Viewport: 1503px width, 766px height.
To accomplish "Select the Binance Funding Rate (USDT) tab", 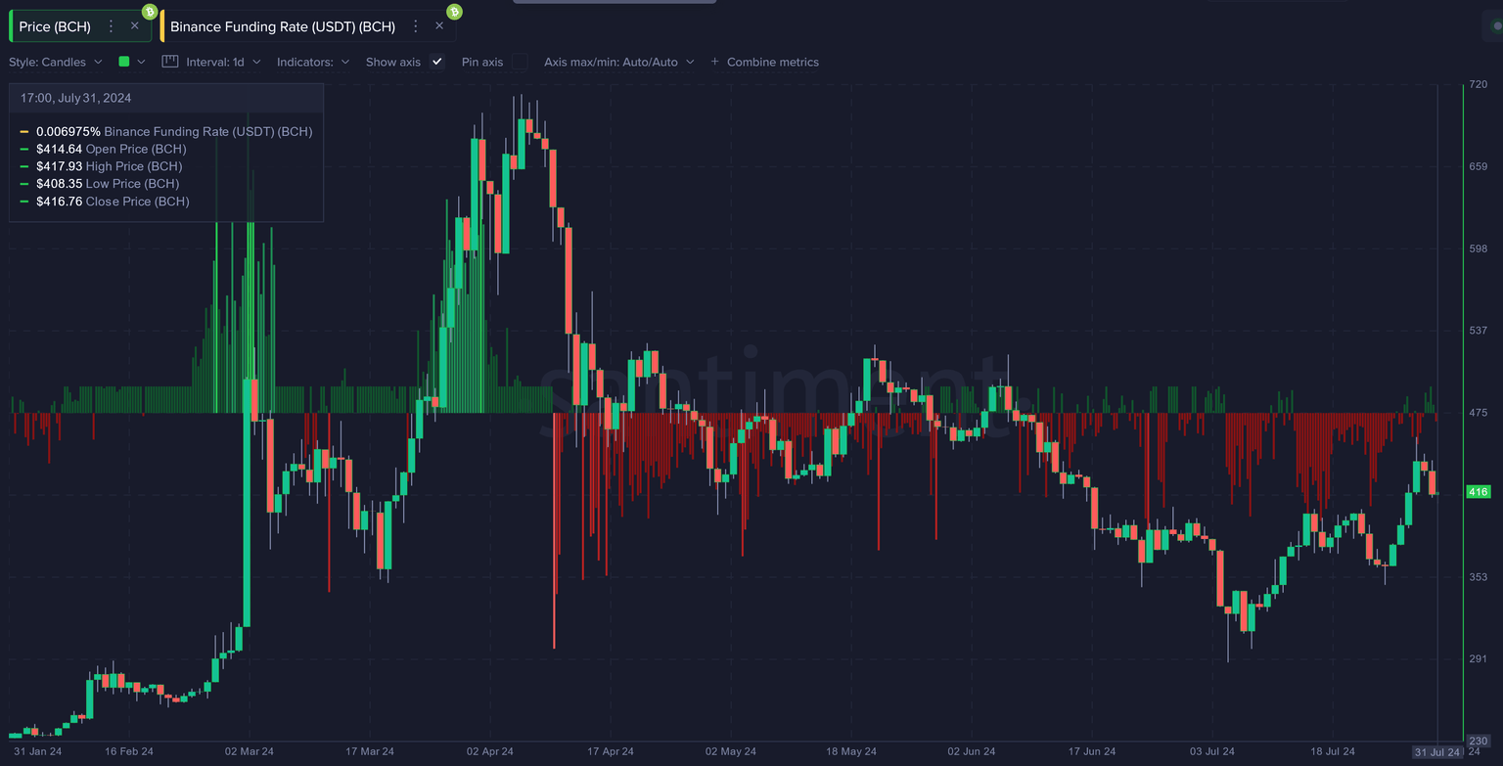I will [x=282, y=25].
